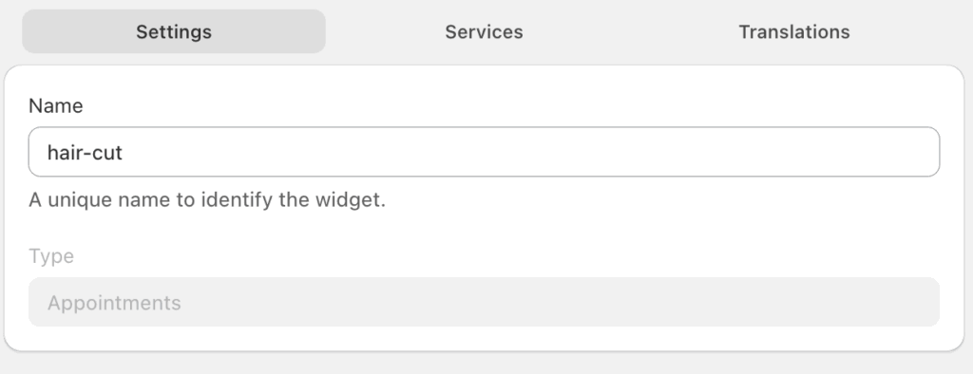Click the word Appointments in Type field
This screenshot has width=973, height=374.
114,304
